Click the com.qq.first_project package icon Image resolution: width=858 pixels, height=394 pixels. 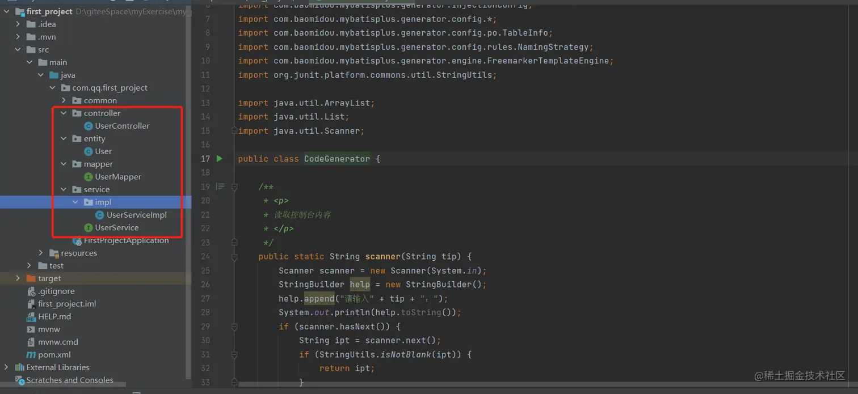65,88
